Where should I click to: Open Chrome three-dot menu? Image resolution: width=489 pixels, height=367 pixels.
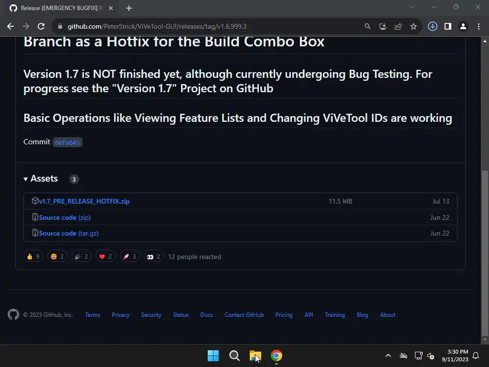[478, 27]
